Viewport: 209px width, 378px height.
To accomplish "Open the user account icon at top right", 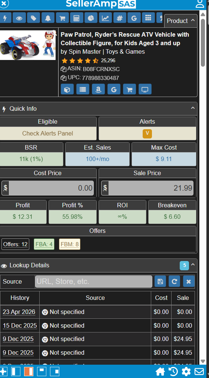I will tap(200, 4).
